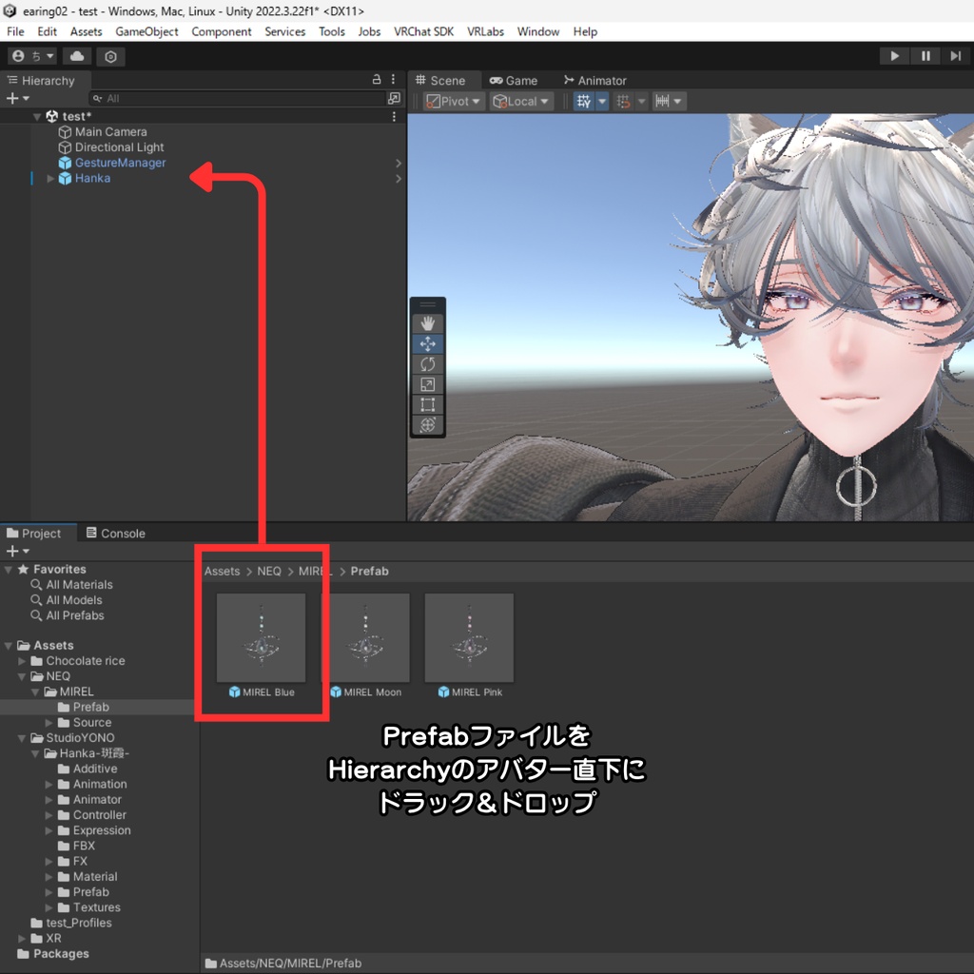The width and height of the screenshot is (974, 974).
Task: Open version control settings icon
Action: [110, 56]
